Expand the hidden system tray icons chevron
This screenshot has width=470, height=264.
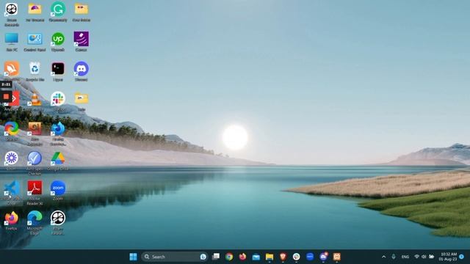[383, 257]
